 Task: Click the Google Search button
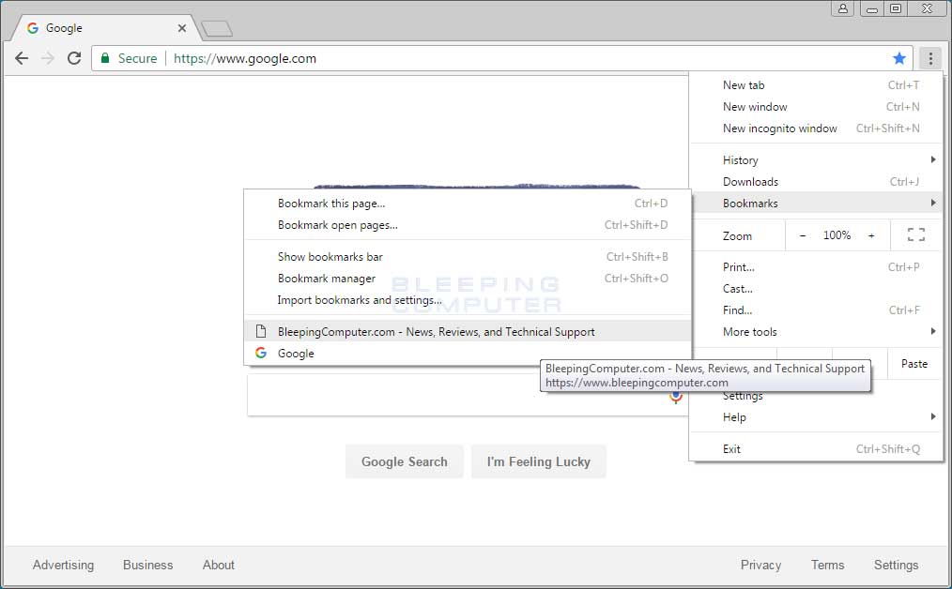pyautogui.click(x=405, y=461)
